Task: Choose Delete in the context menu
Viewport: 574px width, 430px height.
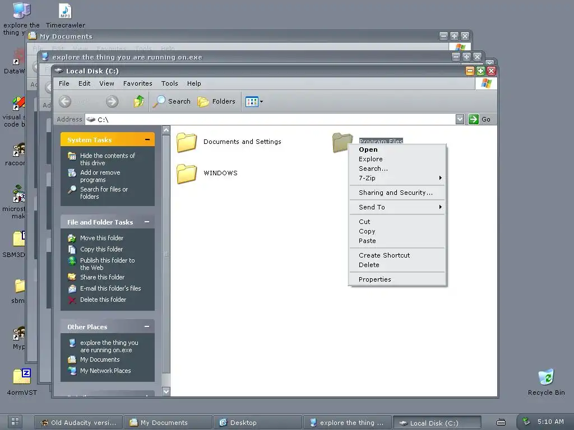Action: (x=397, y=265)
